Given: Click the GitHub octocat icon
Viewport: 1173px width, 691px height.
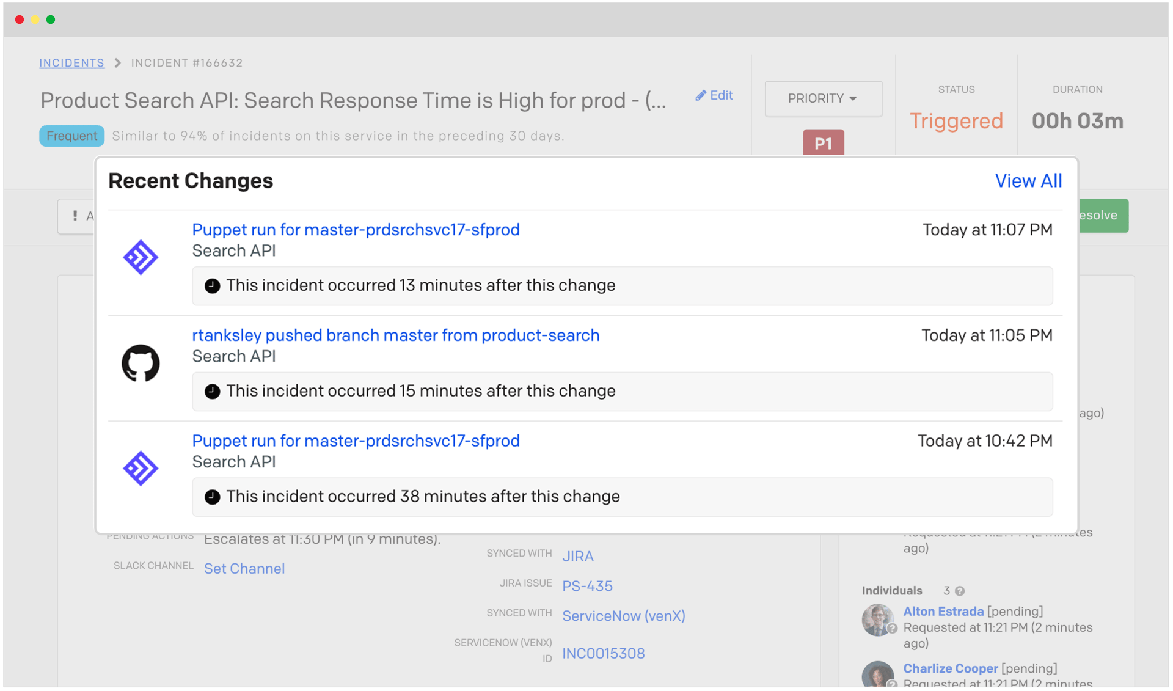Looking at the screenshot, I should click(141, 363).
